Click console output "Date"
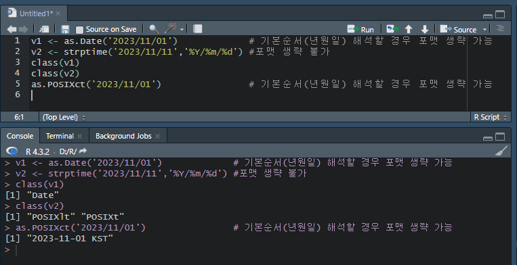This screenshot has height=265, width=517. tap(43, 195)
